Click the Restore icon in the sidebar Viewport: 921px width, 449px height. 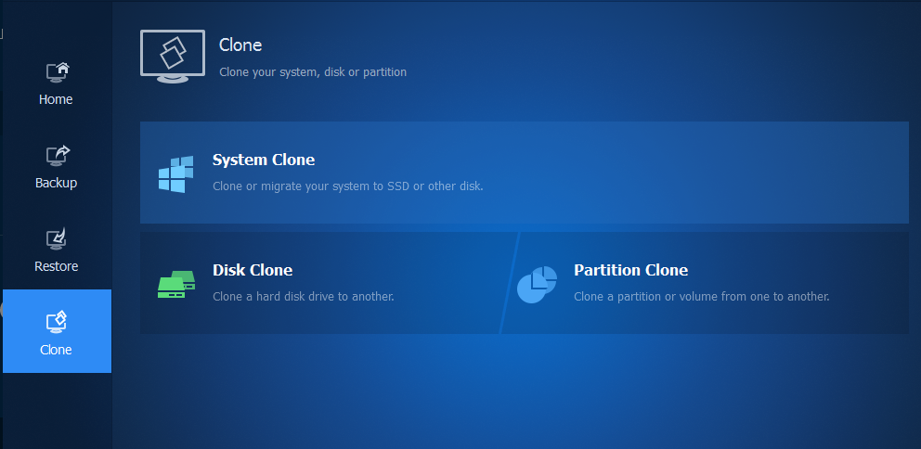[x=57, y=238]
